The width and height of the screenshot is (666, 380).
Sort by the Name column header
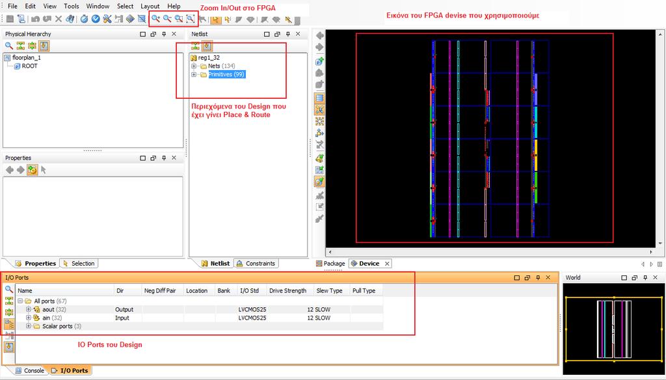click(x=64, y=290)
